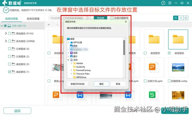The width and height of the screenshot is (192, 117).
Task: Switch to list view icon
Action: [x=181, y=18]
